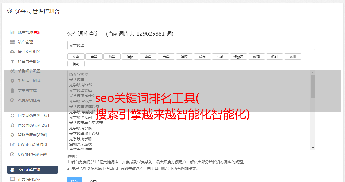Select 光学玻璃公司 in the results list
This screenshot has width=345, height=182.
point(80,117)
